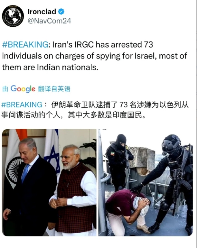Click the kneeling man in maroon shirt
The image size is (197, 248).
pos(128,209)
